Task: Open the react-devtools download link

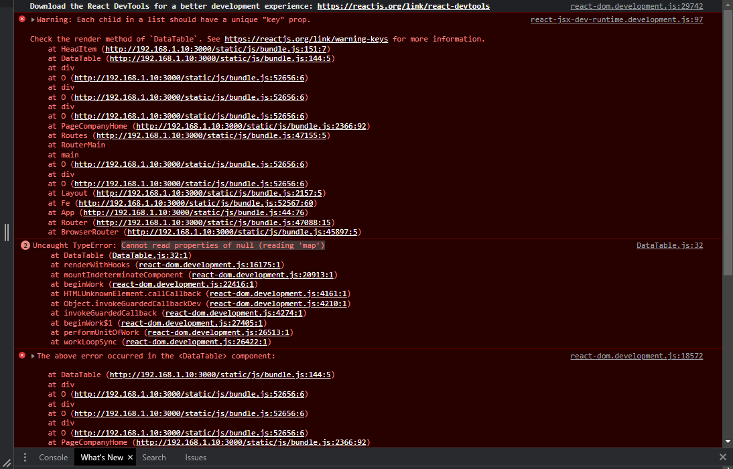Action: click(403, 6)
